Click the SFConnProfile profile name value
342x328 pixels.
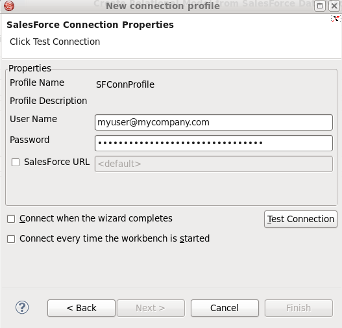125,84
